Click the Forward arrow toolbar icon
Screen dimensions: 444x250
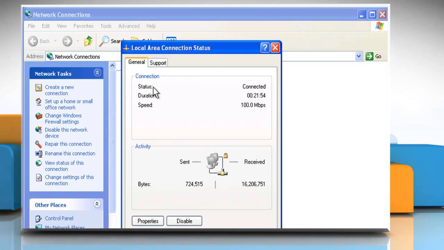click(67, 41)
